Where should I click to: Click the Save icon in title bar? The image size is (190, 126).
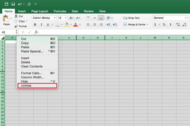tap(13, 4)
